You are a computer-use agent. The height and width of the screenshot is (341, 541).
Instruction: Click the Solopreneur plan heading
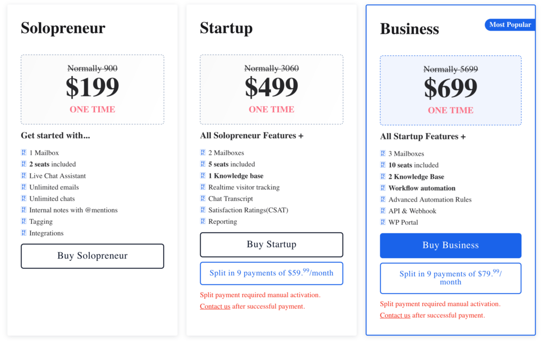pyautogui.click(x=63, y=28)
